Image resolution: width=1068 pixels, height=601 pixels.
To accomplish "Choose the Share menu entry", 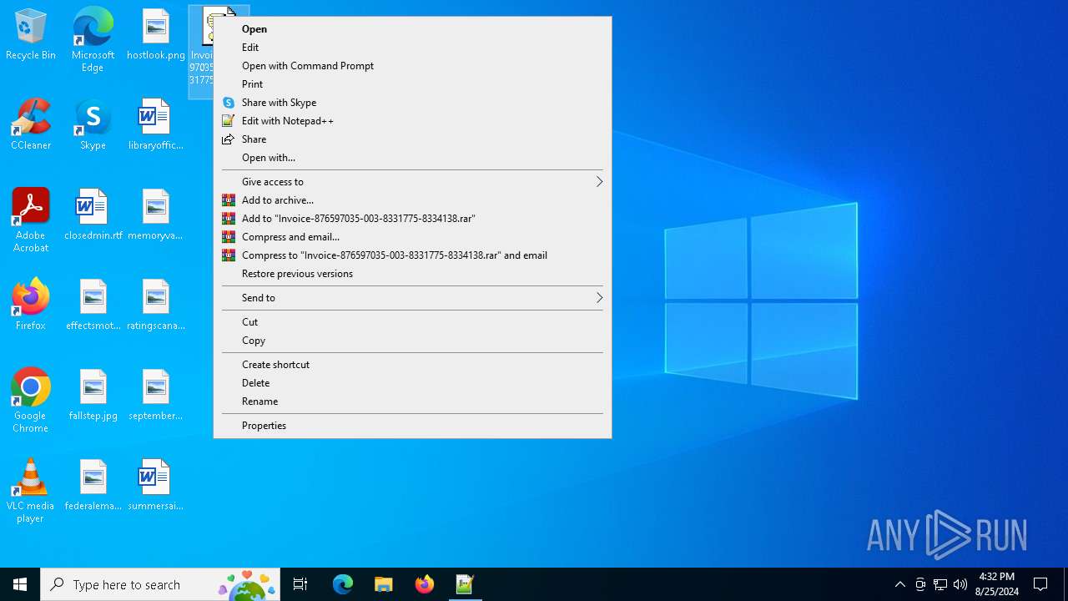I will tap(412, 139).
